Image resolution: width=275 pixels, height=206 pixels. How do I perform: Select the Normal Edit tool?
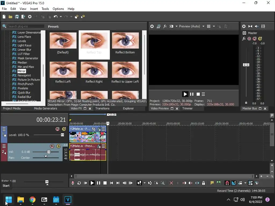click(x=139, y=183)
